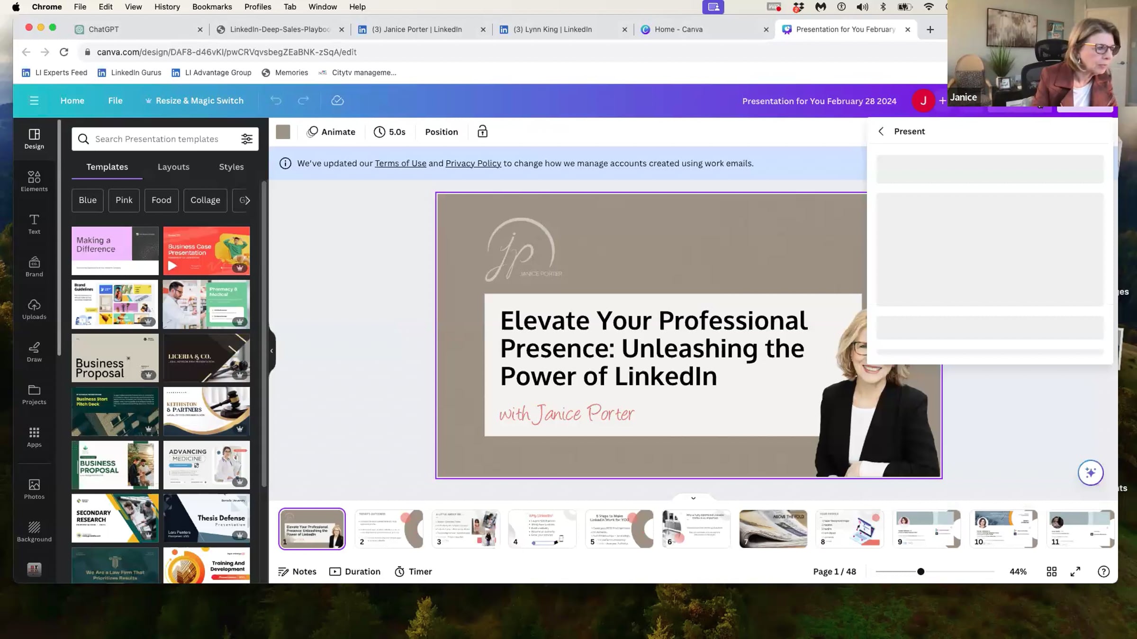
Task: Go back from Present panel
Action: click(881, 132)
